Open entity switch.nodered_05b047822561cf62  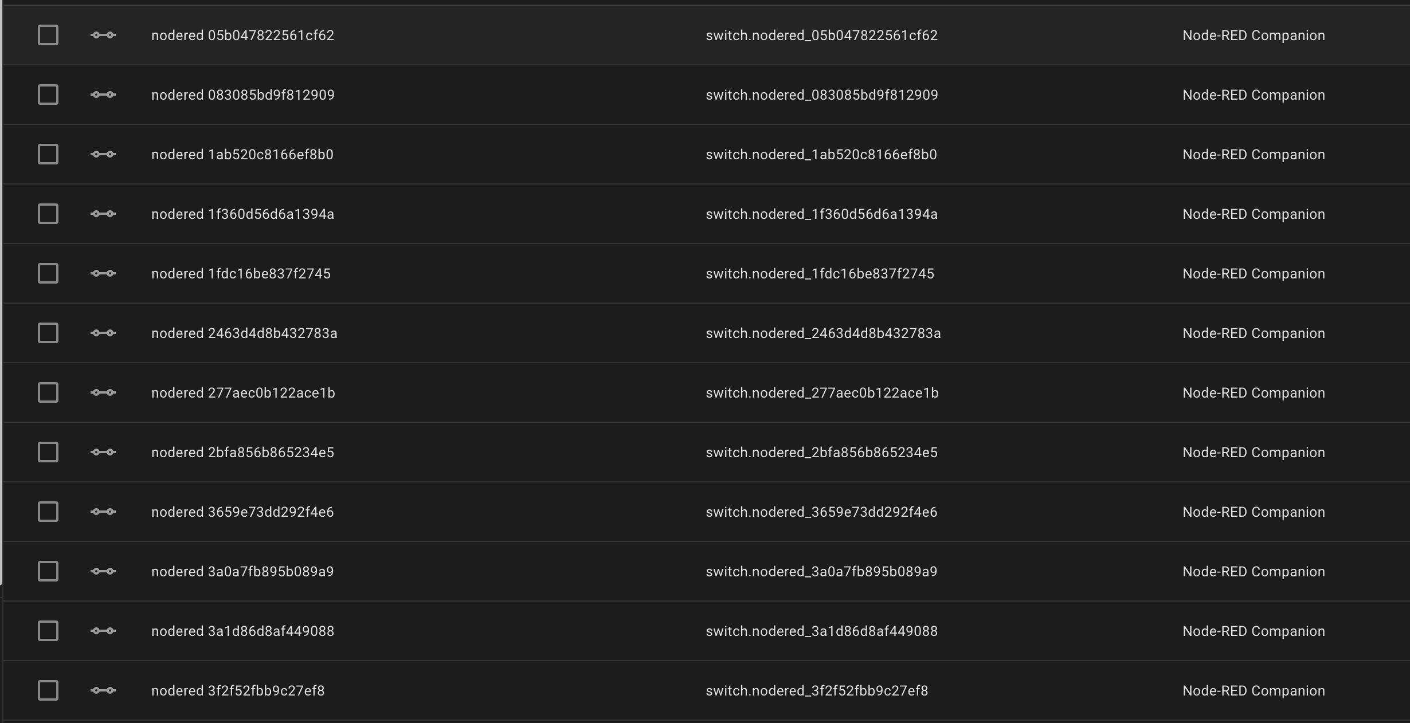click(x=821, y=36)
